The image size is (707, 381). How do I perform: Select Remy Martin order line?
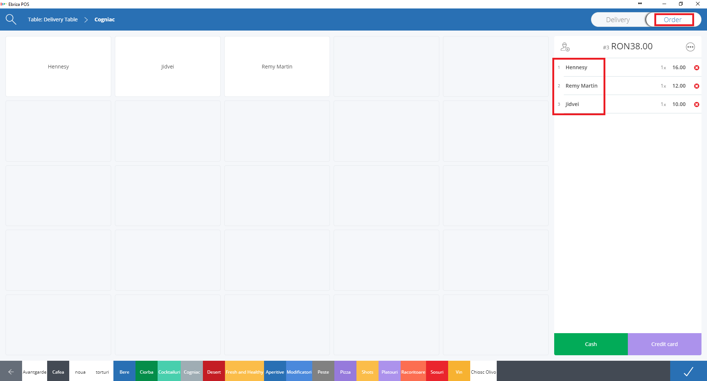(x=627, y=86)
